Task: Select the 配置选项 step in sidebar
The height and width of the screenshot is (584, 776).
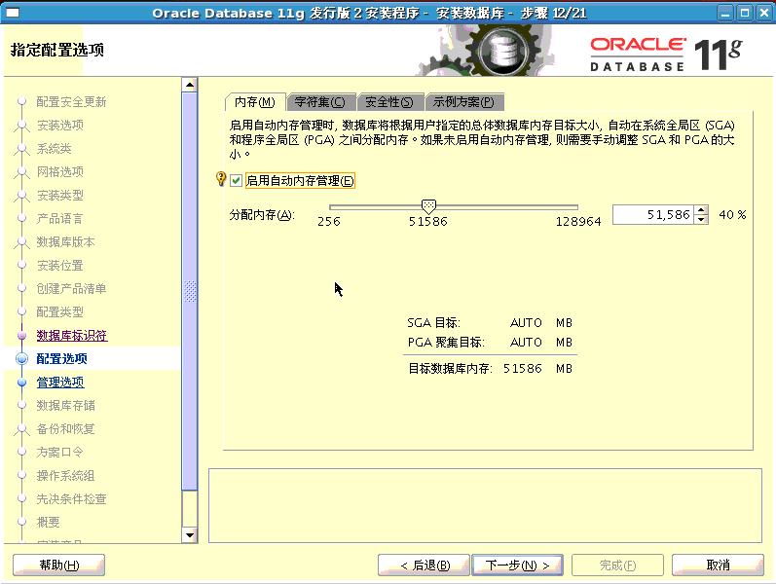Action: coord(62,359)
